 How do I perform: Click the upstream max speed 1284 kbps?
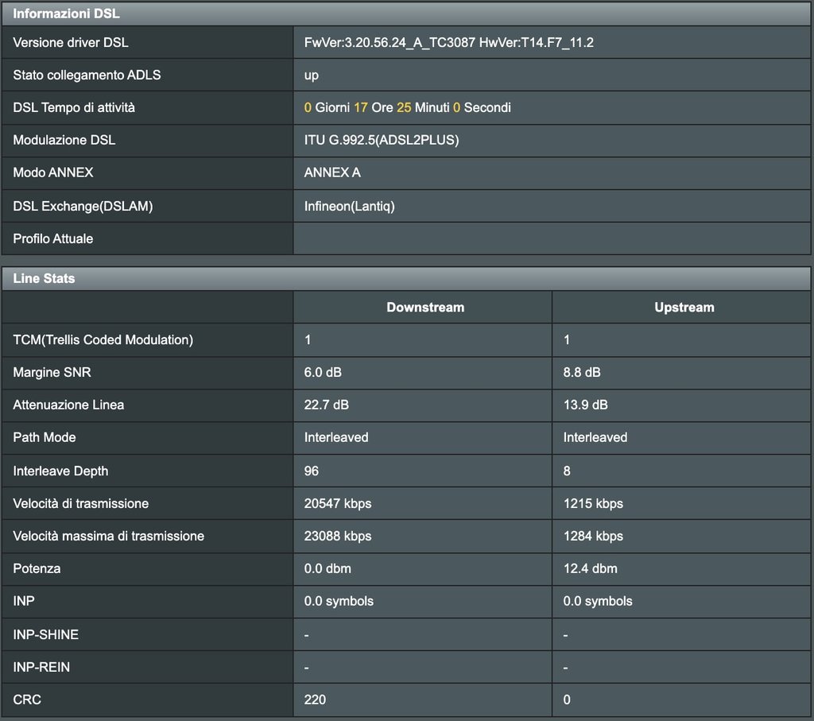593,536
